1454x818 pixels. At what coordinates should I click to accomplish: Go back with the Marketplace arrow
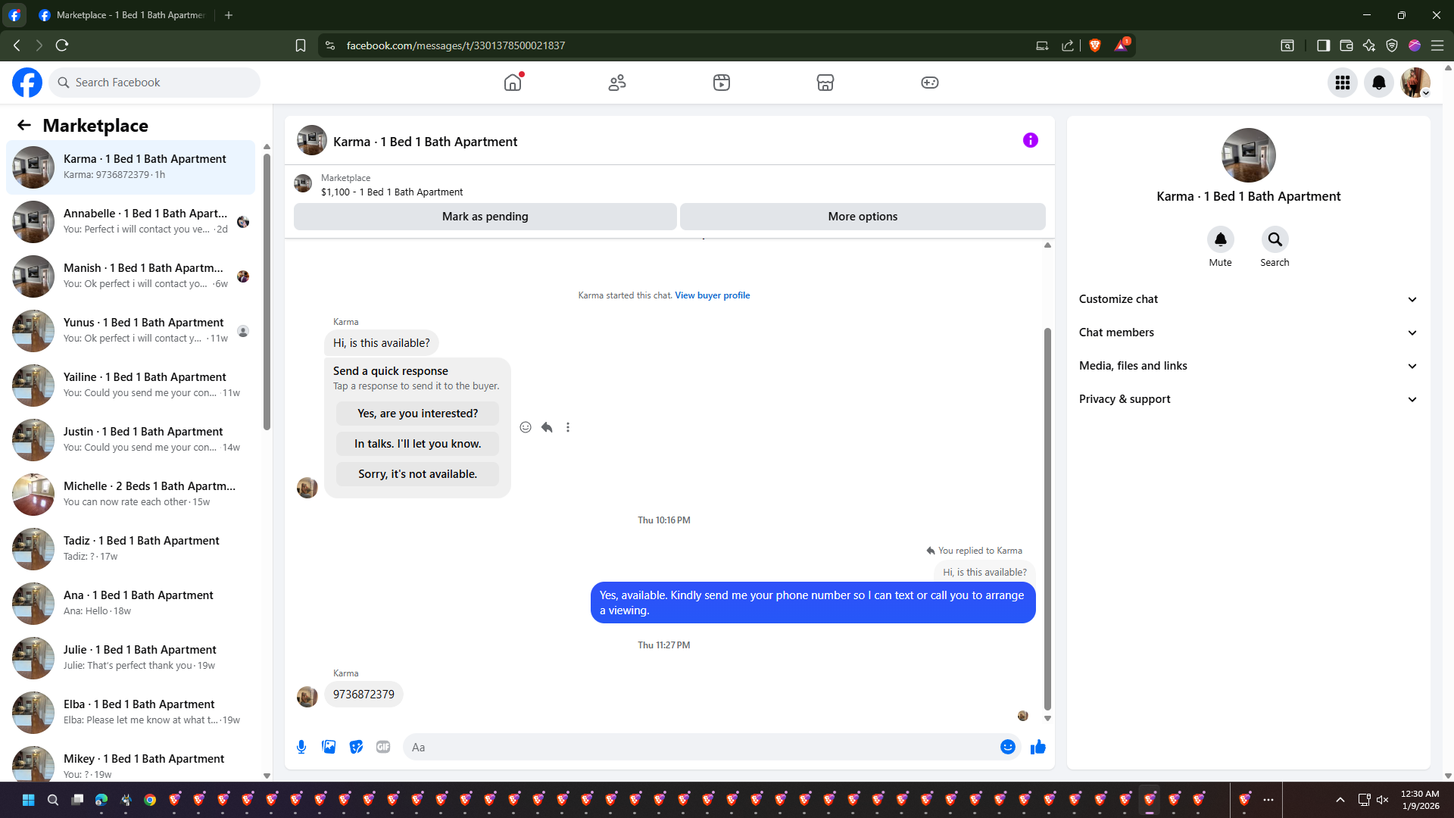[24, 126]
